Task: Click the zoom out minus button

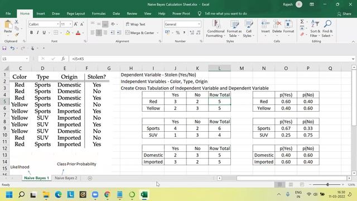Action: [310, 185]
